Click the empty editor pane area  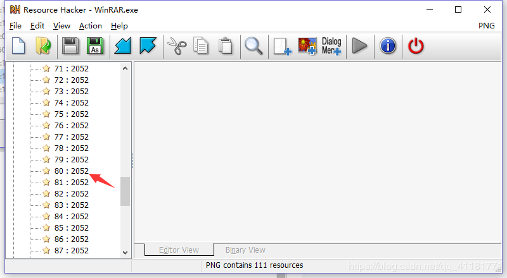tap(318, 152)
